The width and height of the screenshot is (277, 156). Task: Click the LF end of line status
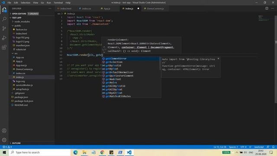250,147
